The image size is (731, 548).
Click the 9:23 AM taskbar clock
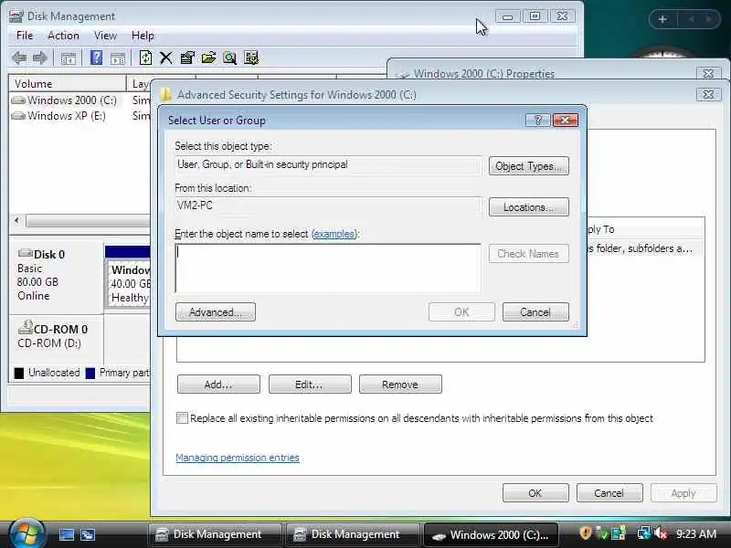pos(696,533)
